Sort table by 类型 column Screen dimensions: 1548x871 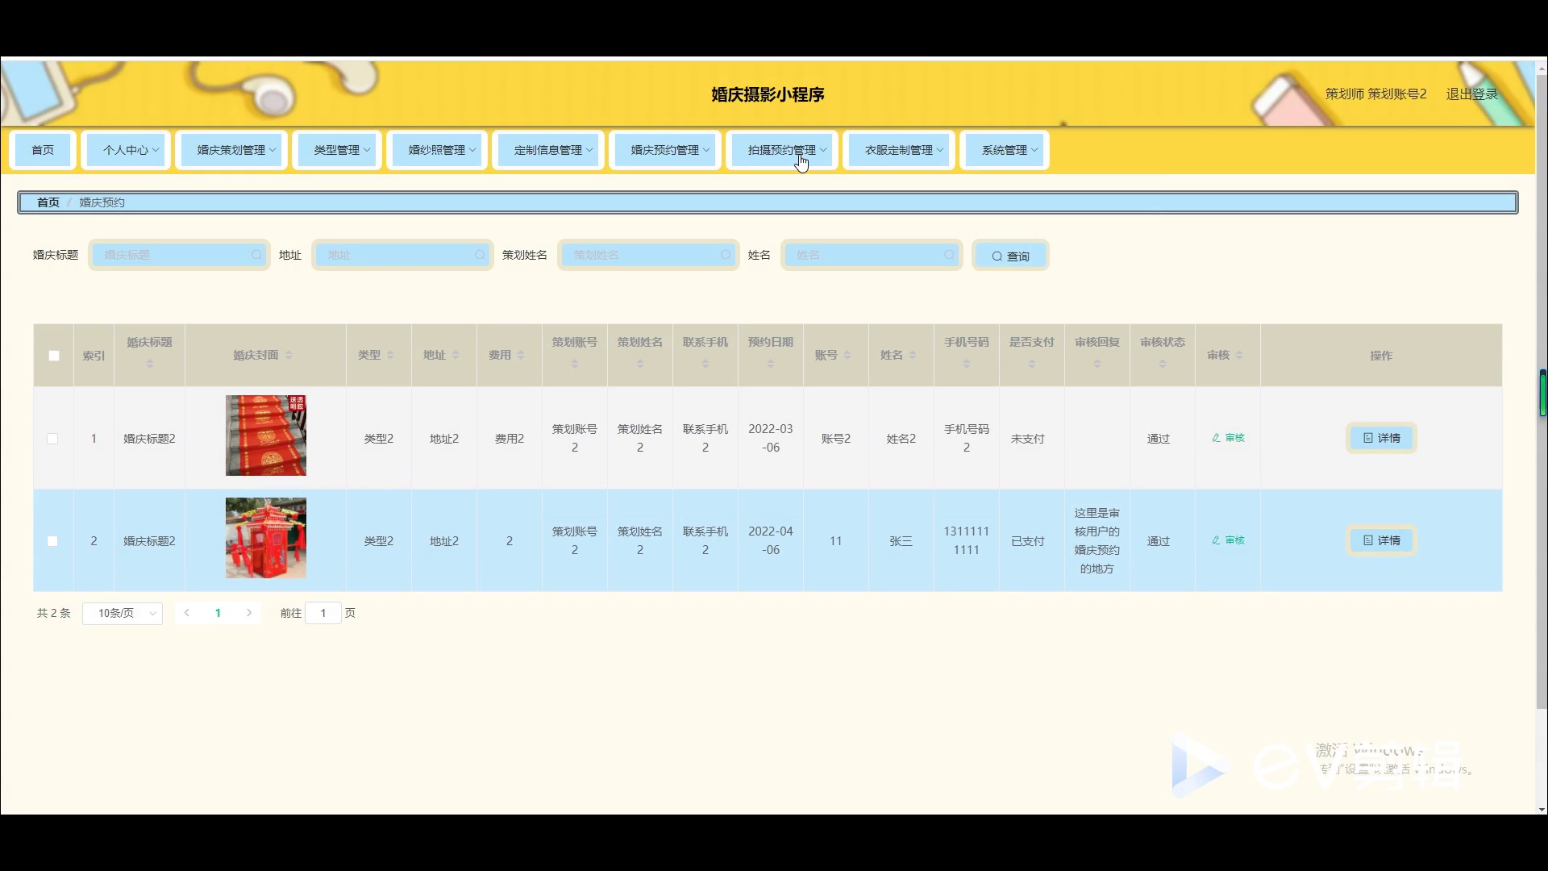pyautogui.click(x=390, y=356)
